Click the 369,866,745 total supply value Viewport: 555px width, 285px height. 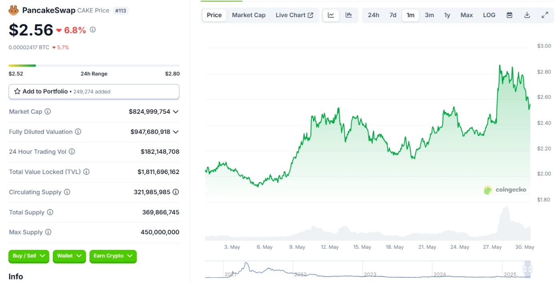click(x=161, y=212)
